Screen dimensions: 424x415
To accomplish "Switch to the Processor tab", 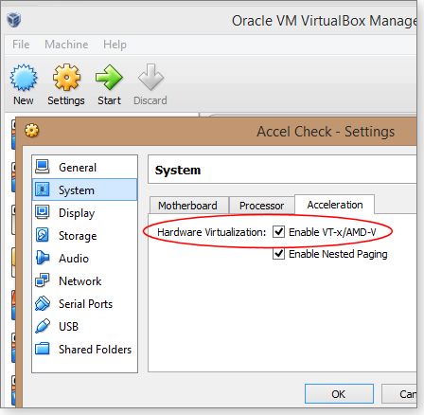I will [x=261, y=206].
